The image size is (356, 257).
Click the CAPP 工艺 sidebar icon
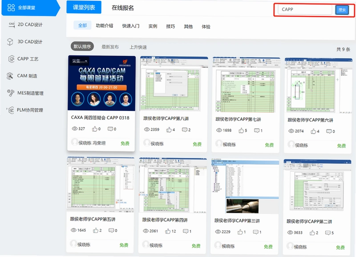11,59
